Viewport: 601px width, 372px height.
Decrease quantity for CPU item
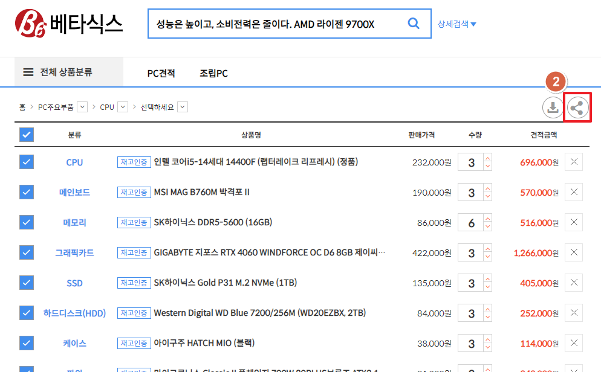click(x=487, y=166)
